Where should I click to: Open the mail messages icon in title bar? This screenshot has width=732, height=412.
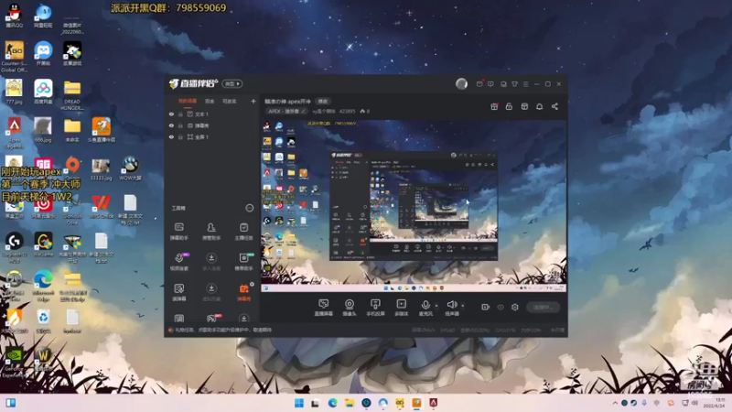479,83
